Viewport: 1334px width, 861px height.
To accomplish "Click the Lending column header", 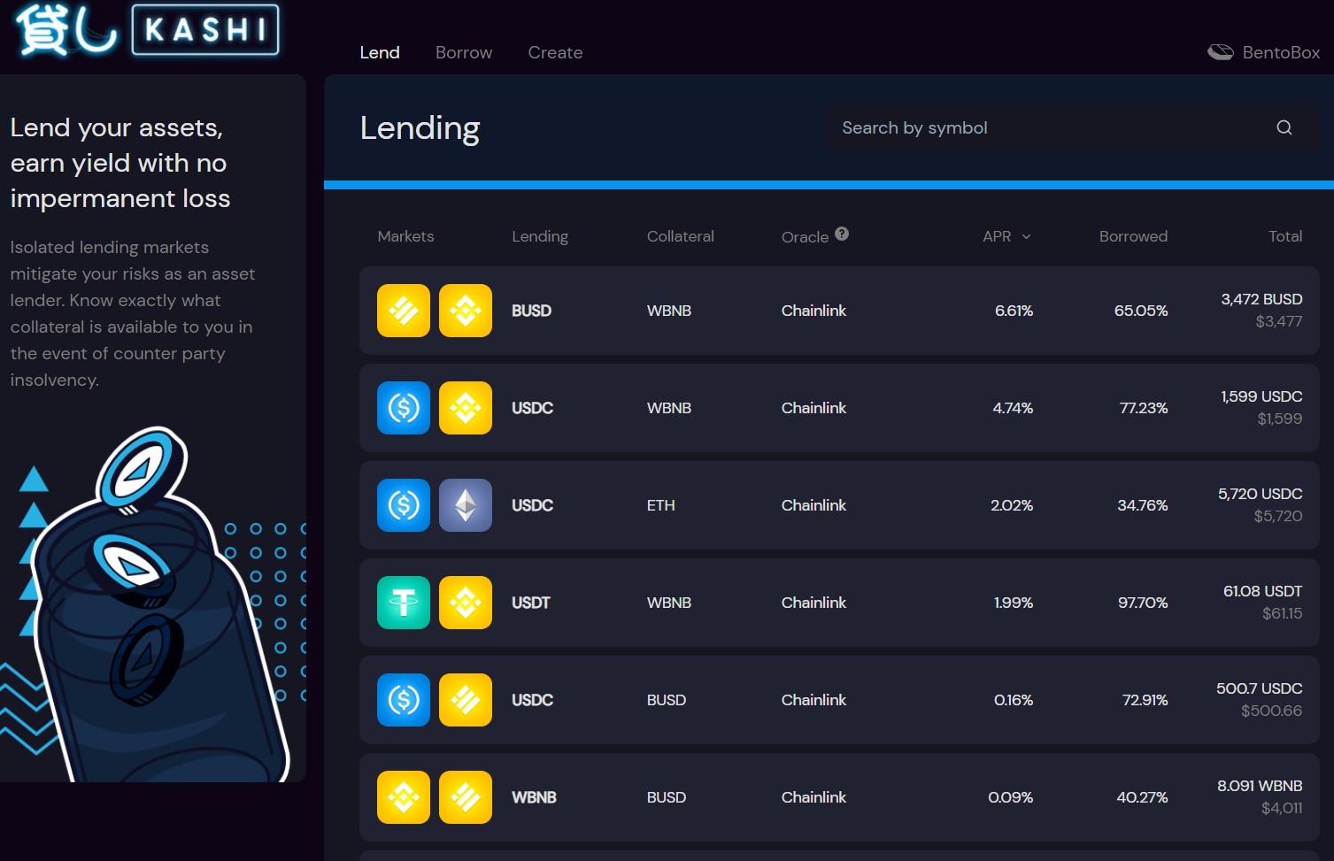I will [x=540, y=236].
